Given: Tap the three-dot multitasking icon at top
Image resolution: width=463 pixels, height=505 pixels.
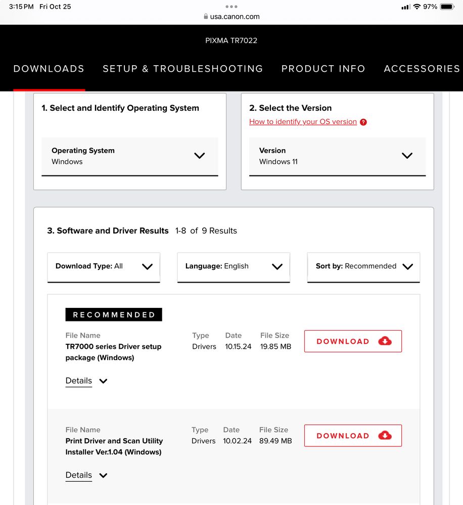Looking at the screenshot, I should click(x=231, y=7).
